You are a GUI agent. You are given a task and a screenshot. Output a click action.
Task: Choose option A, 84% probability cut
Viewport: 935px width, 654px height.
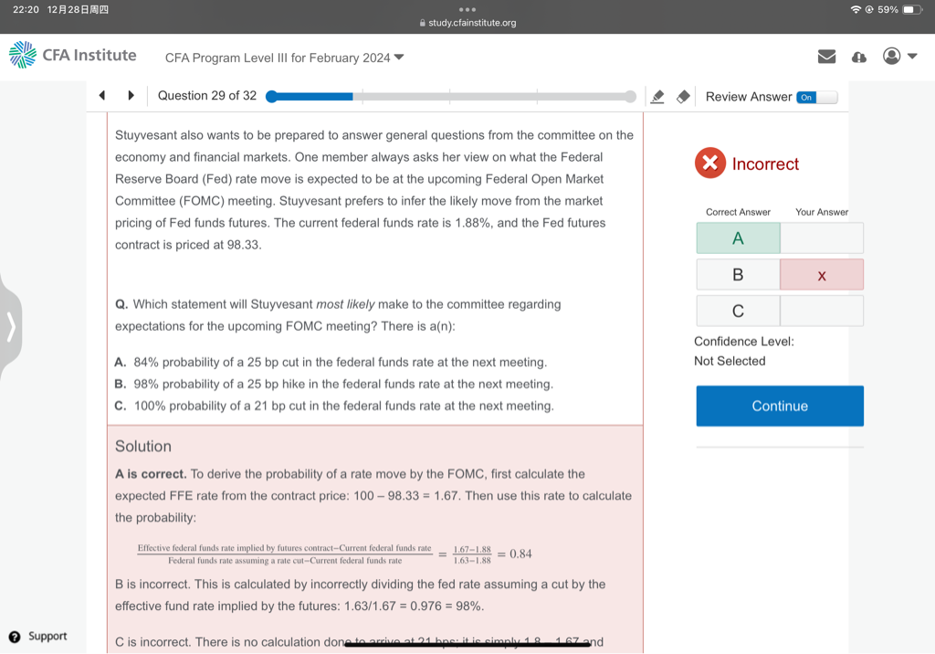pos(340,363)
